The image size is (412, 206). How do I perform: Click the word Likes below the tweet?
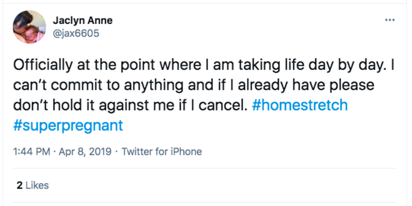(37, 185)
